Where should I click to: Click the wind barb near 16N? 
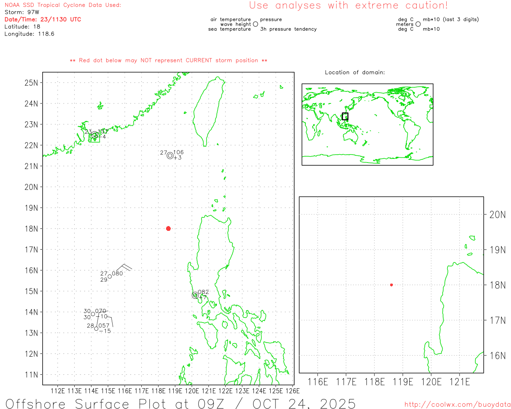124,267
